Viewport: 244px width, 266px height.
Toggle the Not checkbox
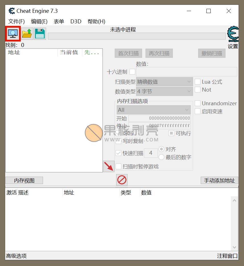(198, 90)
